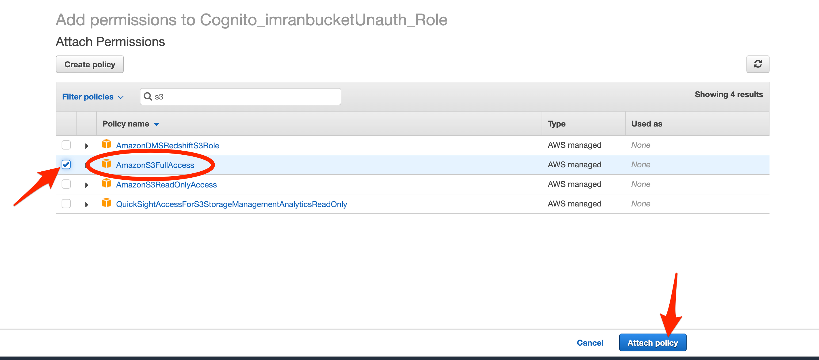Screen dimensions: 819x360
Task: Click None in the AmazonS3ReadOnlyAccess row
Action: point(641,184)
